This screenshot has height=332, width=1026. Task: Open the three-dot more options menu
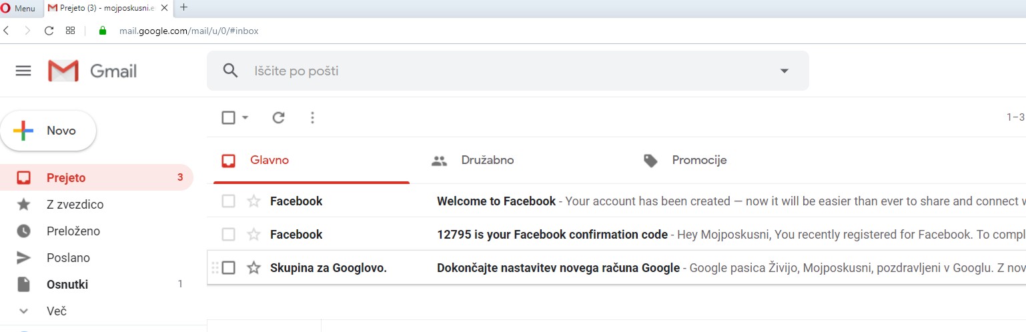pos(312,118)
